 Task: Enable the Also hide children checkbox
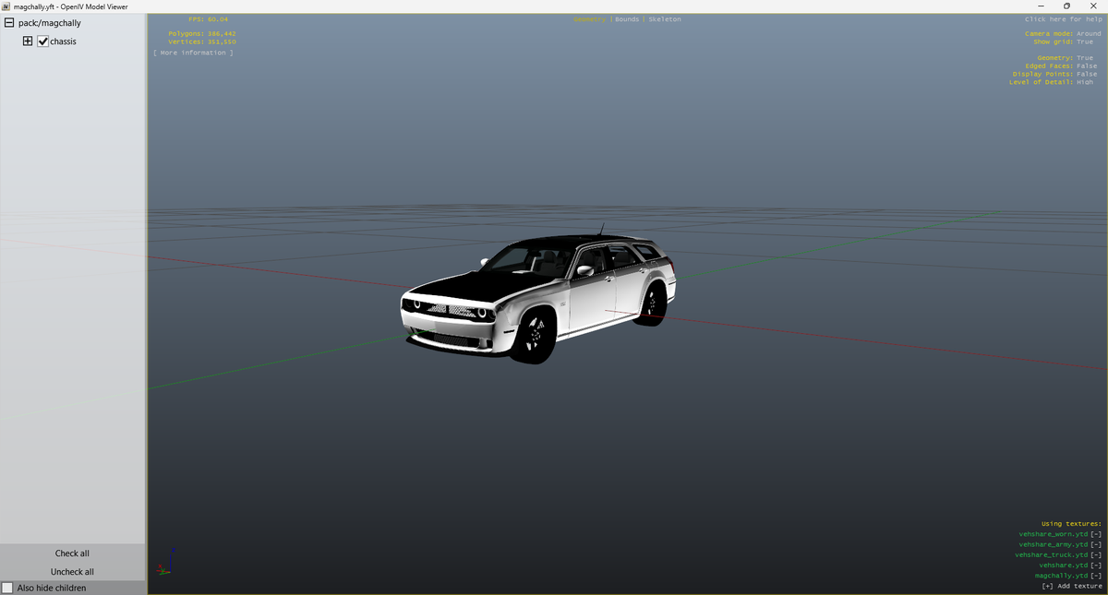point(7,588)
